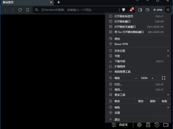Click the VPN button in toolbar
This screenshot has width=173, height=129.
158,10
